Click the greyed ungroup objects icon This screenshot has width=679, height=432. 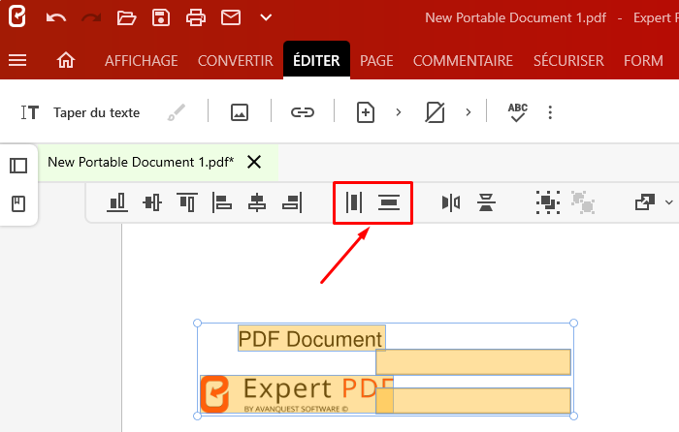click(x=583, y=202)
